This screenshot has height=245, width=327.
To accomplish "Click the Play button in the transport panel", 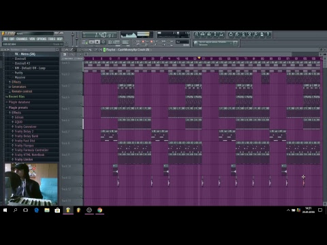I will [91, 42].
